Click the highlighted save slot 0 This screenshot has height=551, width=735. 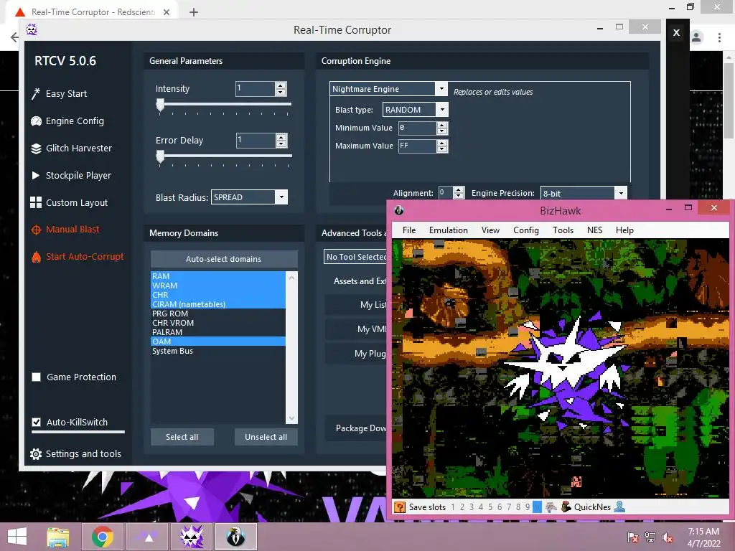click(x=537, y=507)
